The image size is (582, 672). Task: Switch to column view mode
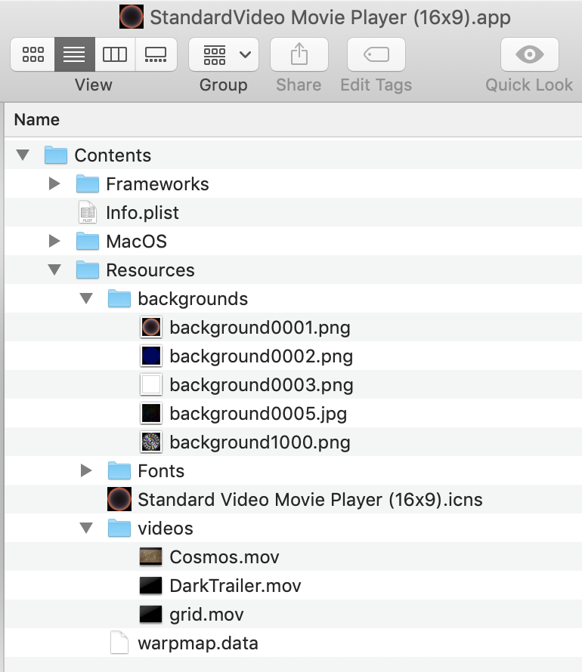coord(115,54)
